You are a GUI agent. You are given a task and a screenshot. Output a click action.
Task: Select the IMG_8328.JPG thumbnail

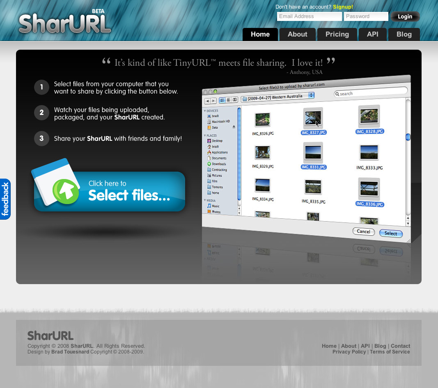(369, 116)
